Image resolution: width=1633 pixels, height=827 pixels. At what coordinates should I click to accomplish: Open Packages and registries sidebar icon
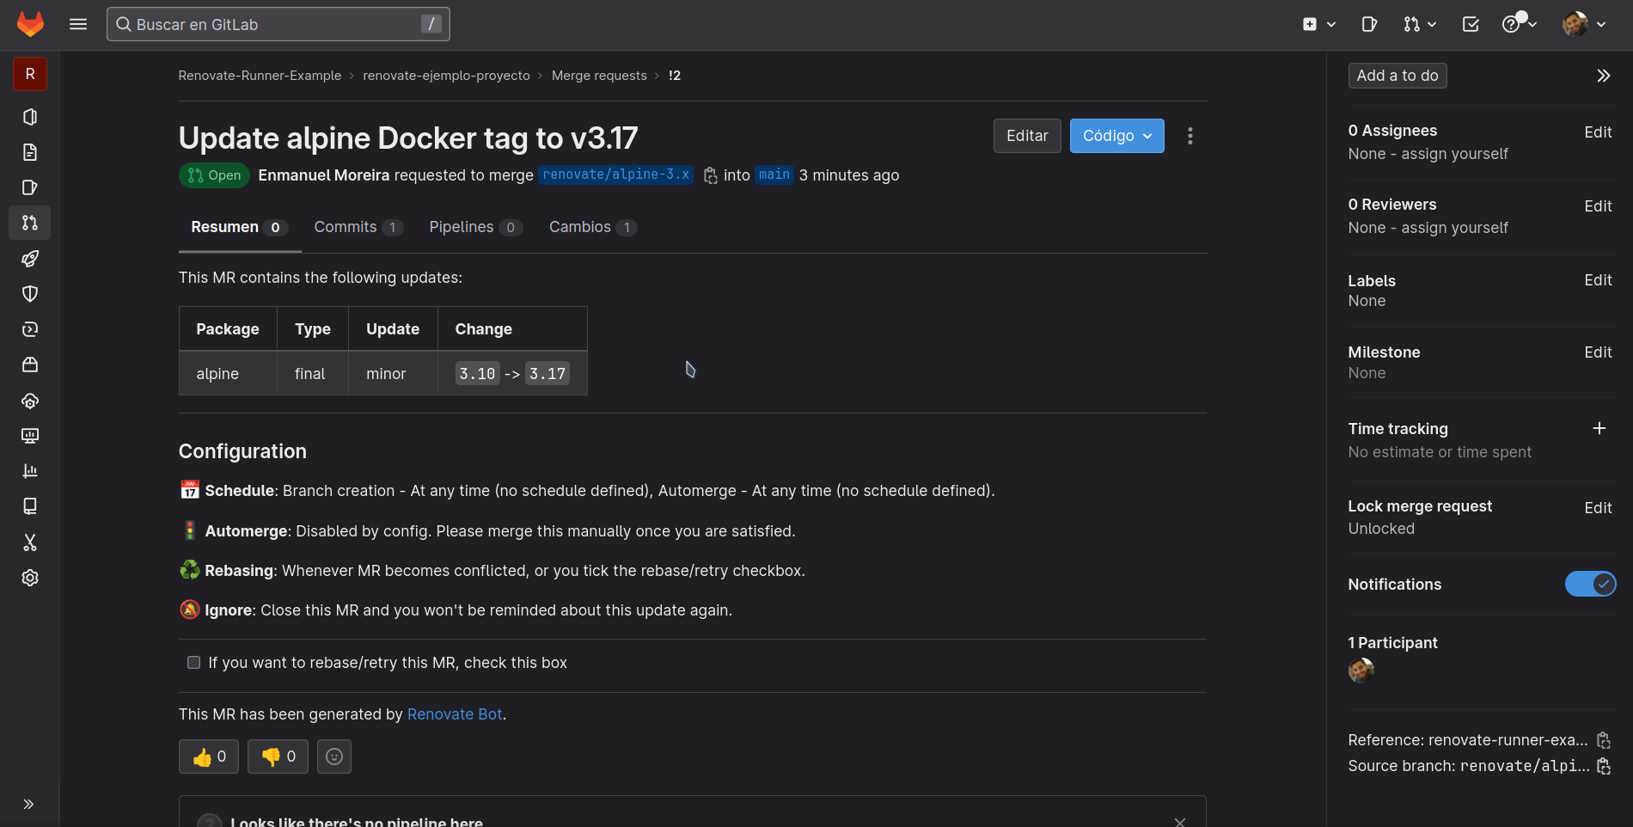coord(30,364)
